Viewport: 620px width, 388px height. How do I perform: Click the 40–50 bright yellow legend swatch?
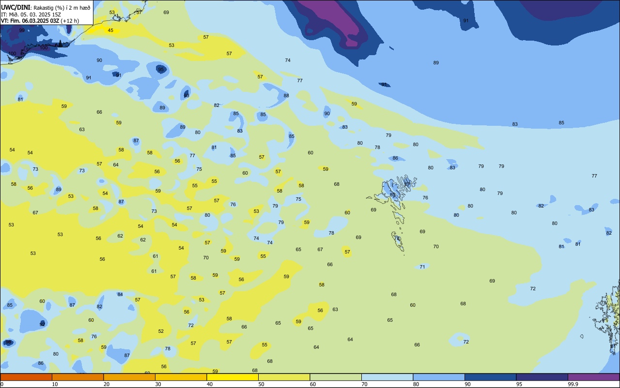click(232, 377)
